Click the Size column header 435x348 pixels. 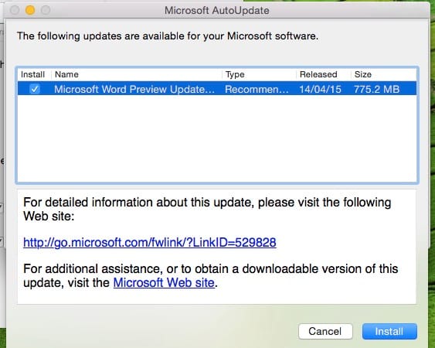384,74
